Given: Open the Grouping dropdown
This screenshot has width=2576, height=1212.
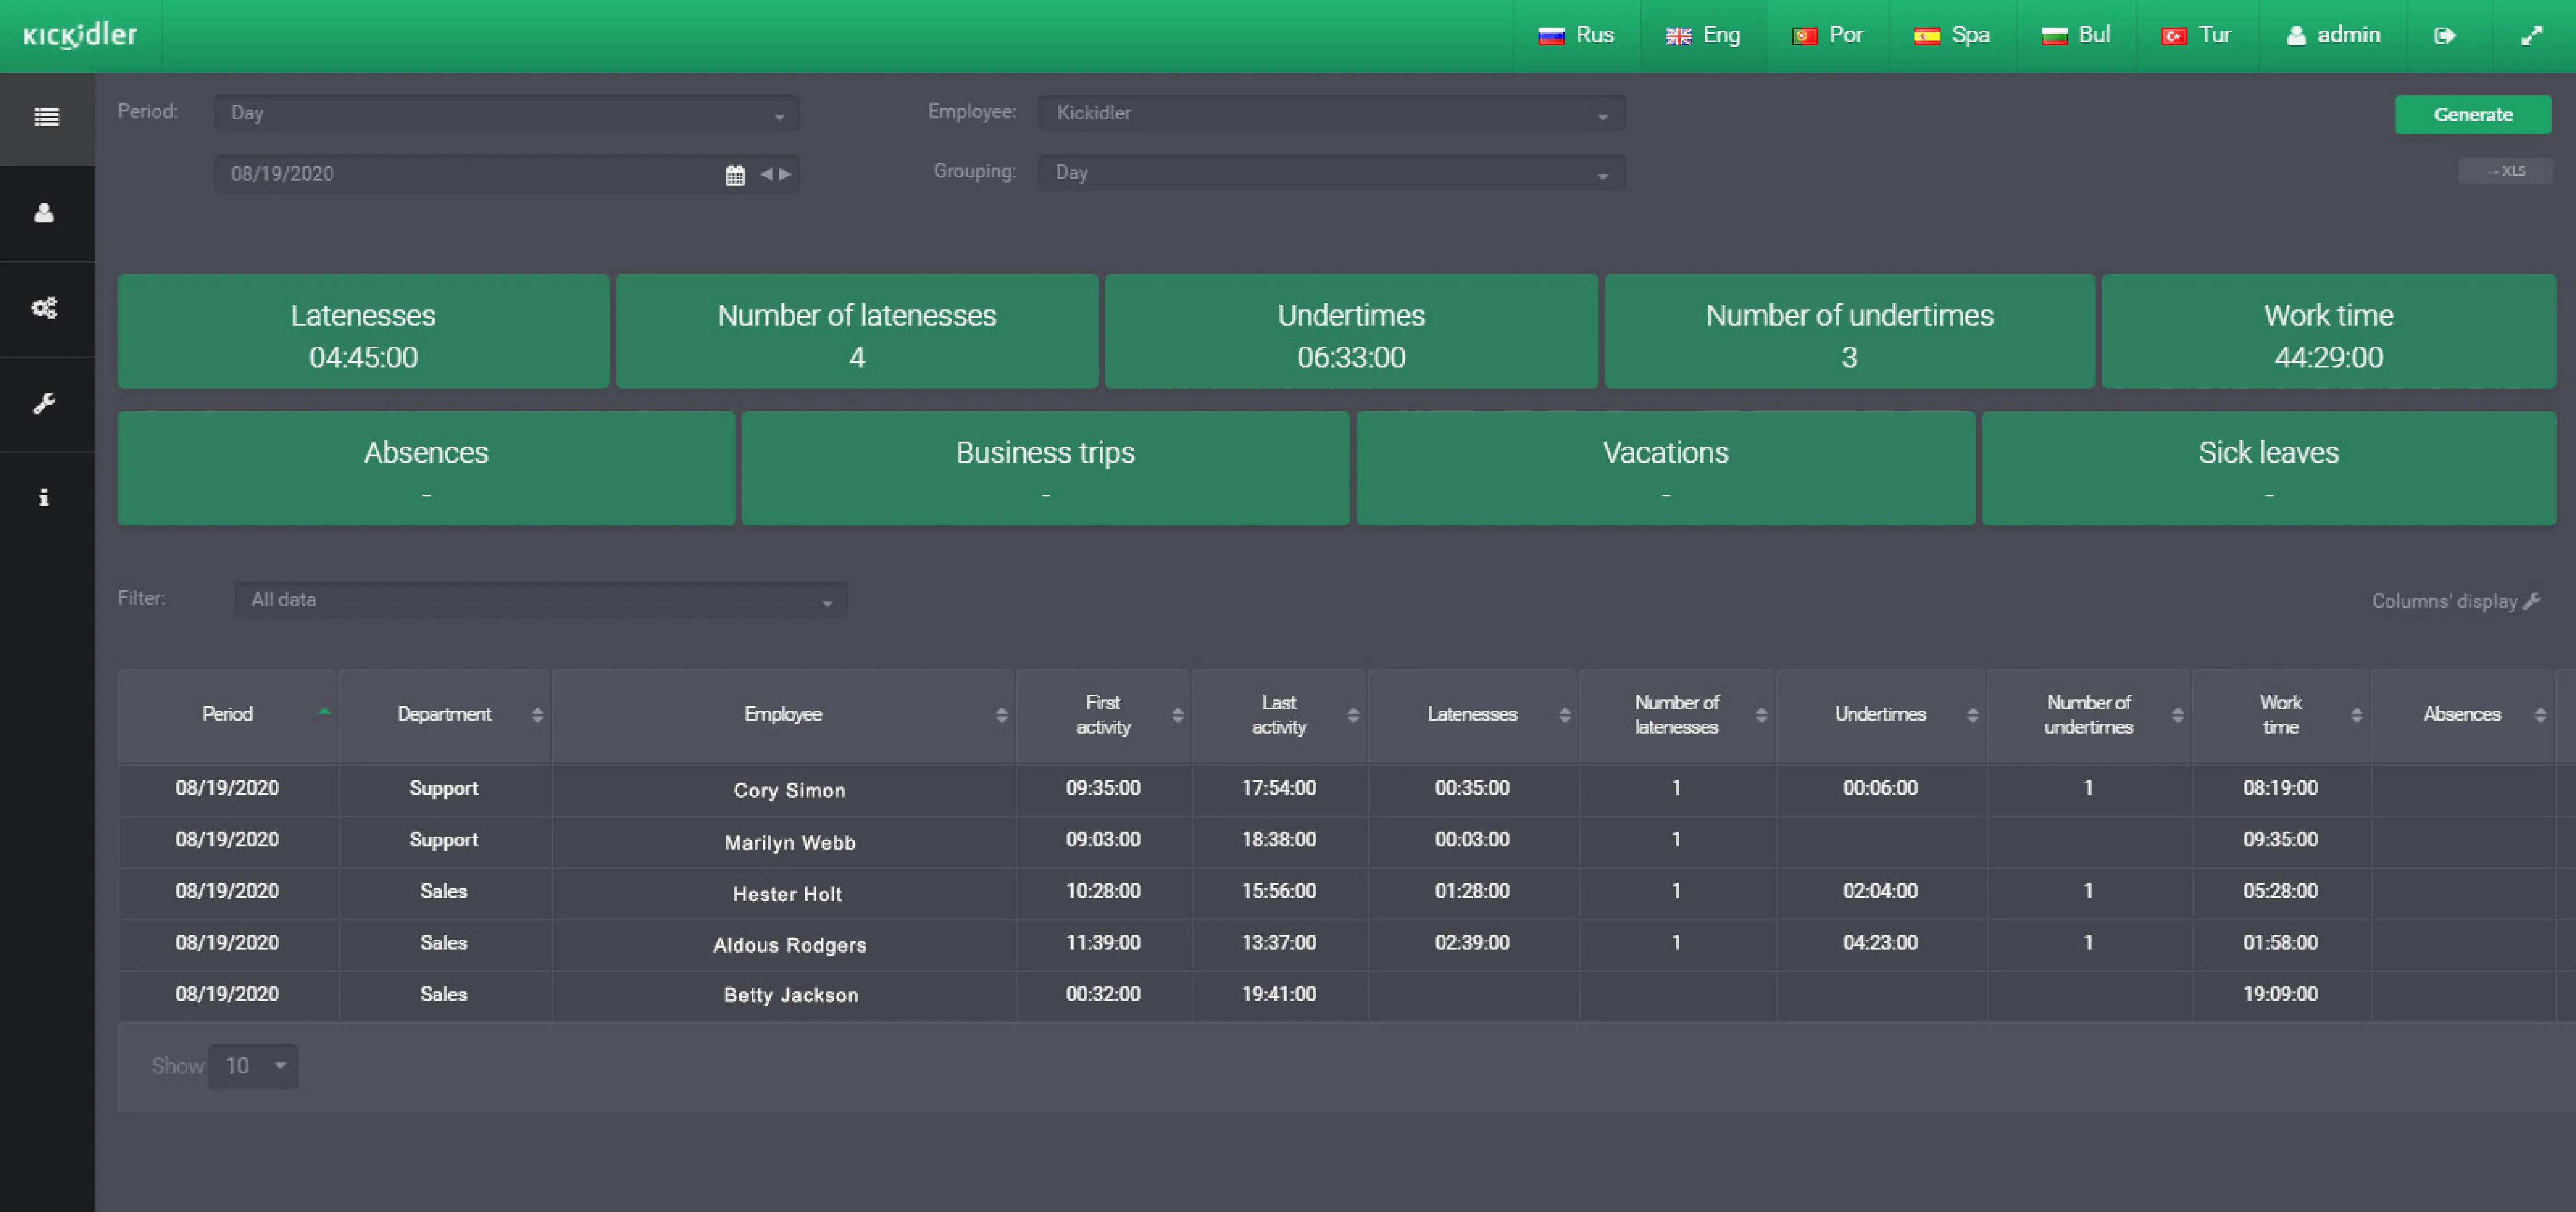Looking at the screenshot, I should tap(1331, 173).
